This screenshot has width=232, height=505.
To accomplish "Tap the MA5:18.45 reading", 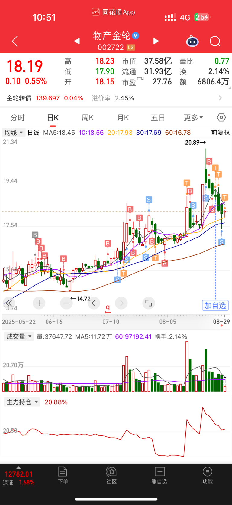I will pos(59,133).
